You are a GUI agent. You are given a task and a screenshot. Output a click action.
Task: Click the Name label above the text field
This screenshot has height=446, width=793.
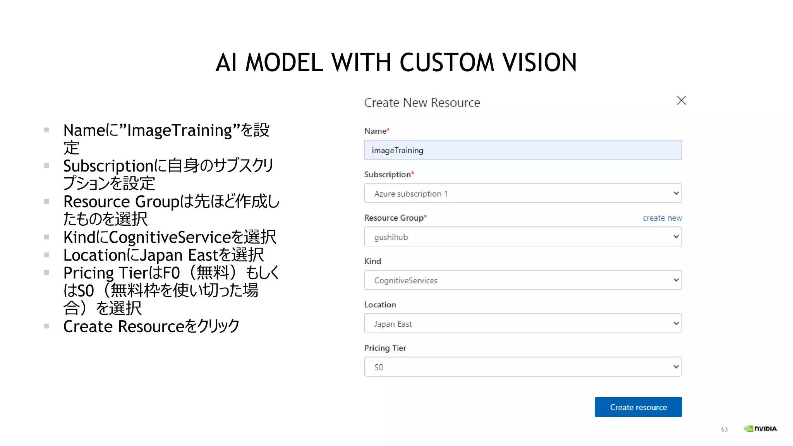[x=377, y=131]
